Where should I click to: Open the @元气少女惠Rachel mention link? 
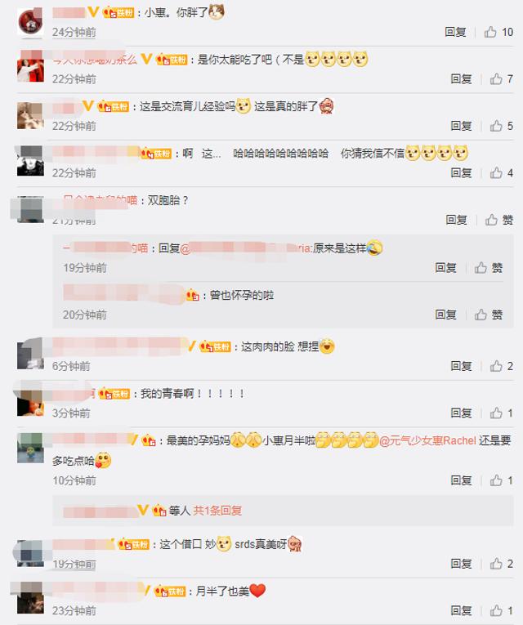click(x=427, y=441)
